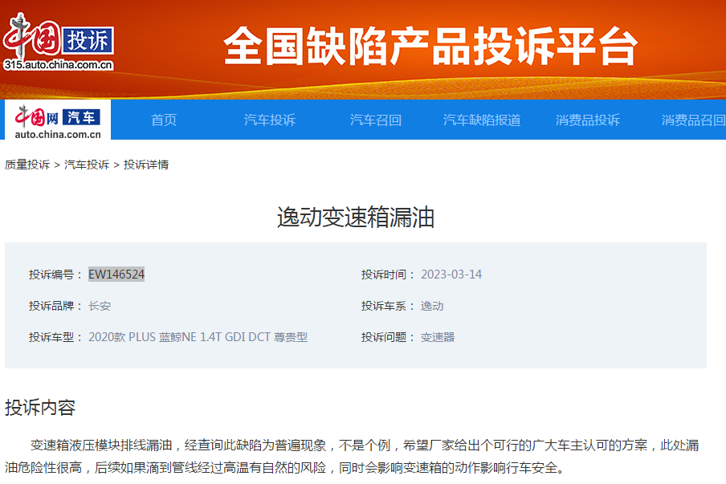The image size is (726, 484).
Task: Click the banner title 全国缺陷产品投诉平台
Action: click(x=430, y=47)
